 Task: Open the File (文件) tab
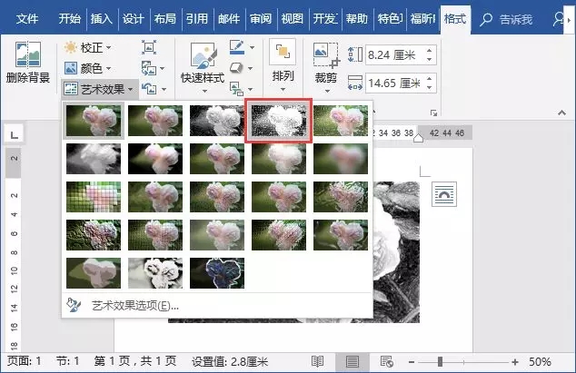coord(27,18)
